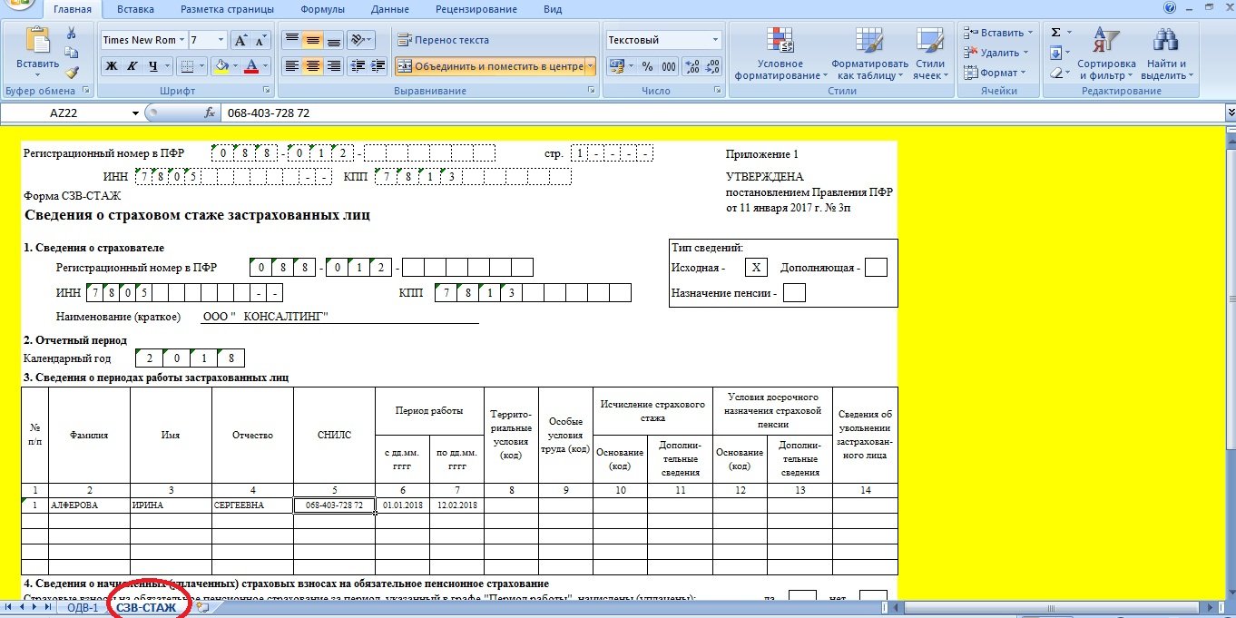Click the AutoSum sigma icon
This screenshot has width=1236, height=618.
click(1055, 32)
